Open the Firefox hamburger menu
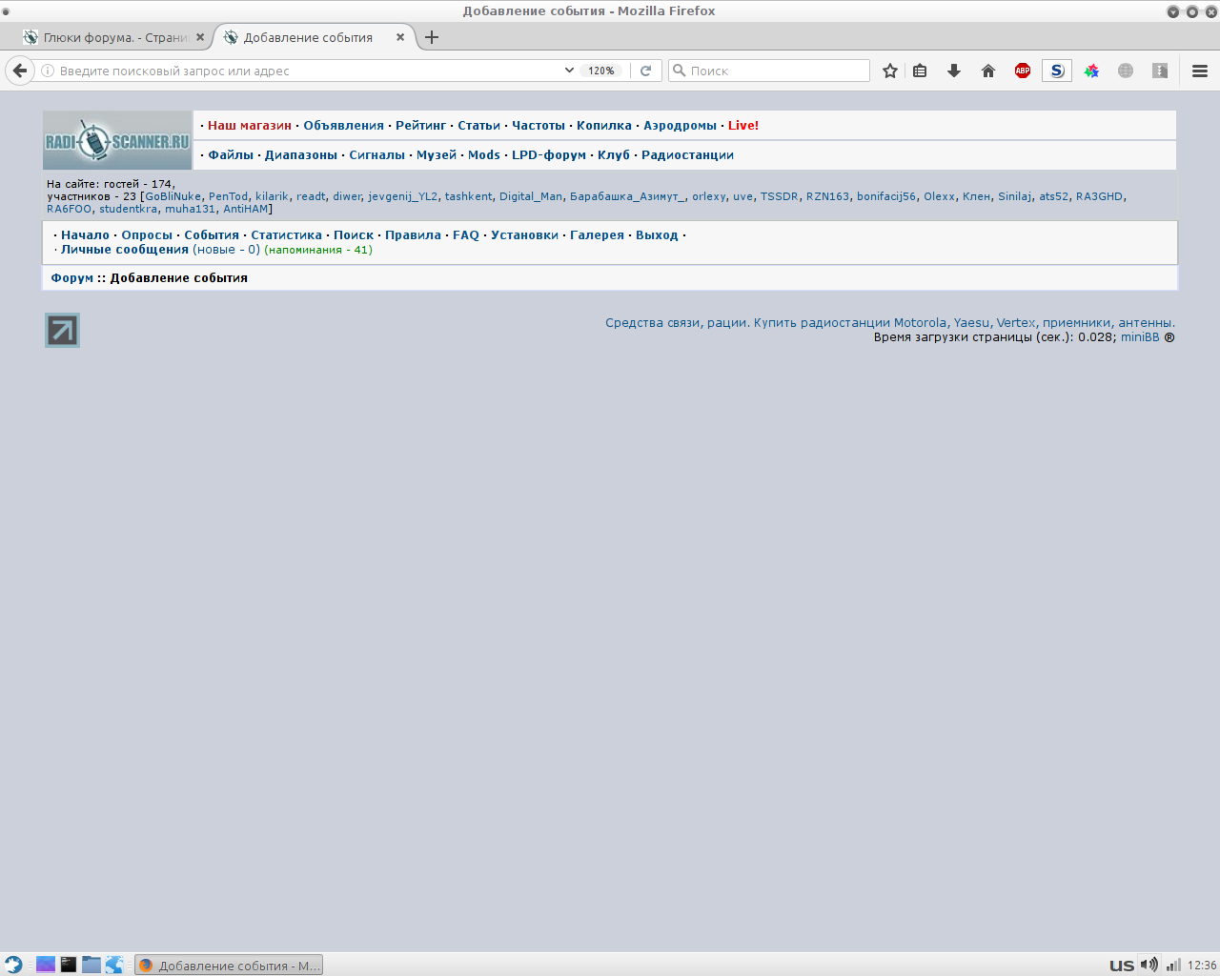Image resolution: width=1220 pixels, height=976 pixels. pos(1200,71)
